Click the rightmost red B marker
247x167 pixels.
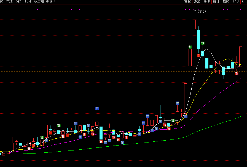[237, 73]
